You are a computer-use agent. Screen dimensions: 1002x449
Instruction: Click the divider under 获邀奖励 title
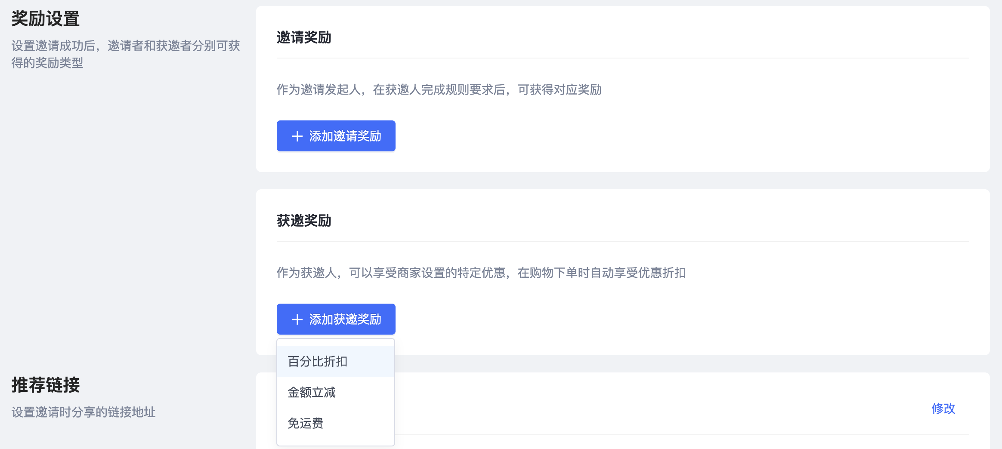click(x=623, y=241)
